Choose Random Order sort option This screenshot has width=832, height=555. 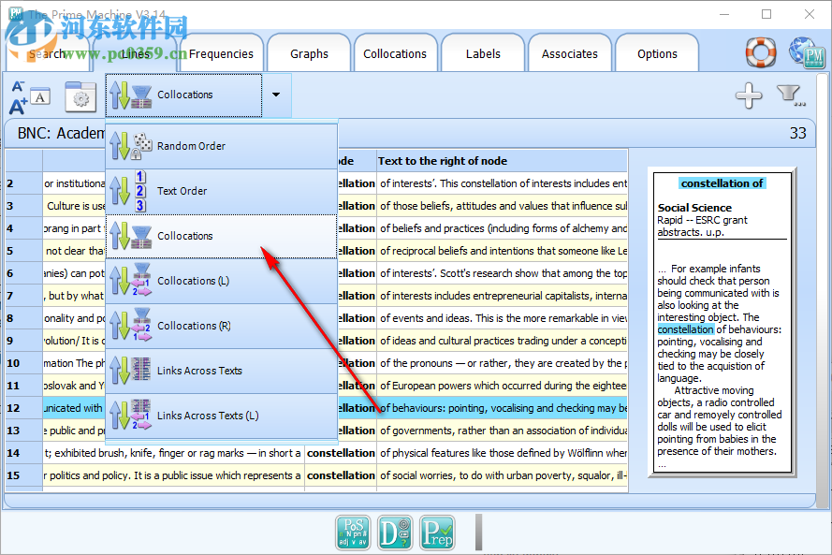pyautogui.click(x=222, y=146)
